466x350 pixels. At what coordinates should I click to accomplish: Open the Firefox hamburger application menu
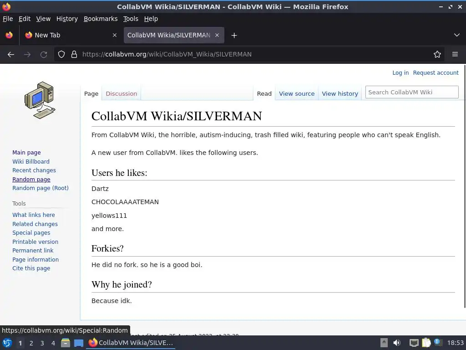(x=455, y=55)
